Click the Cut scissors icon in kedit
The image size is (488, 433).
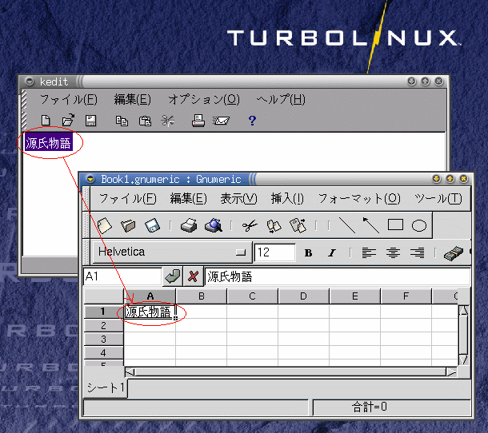(168, 121)
